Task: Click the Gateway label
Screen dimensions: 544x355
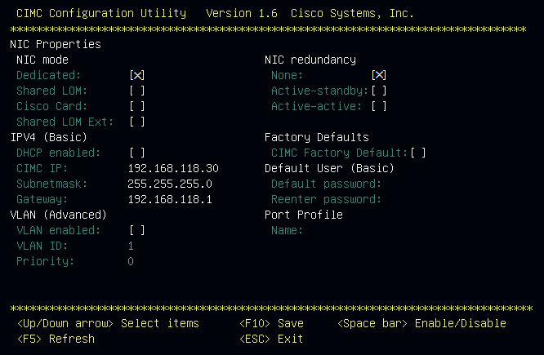Action: [42, 200]
